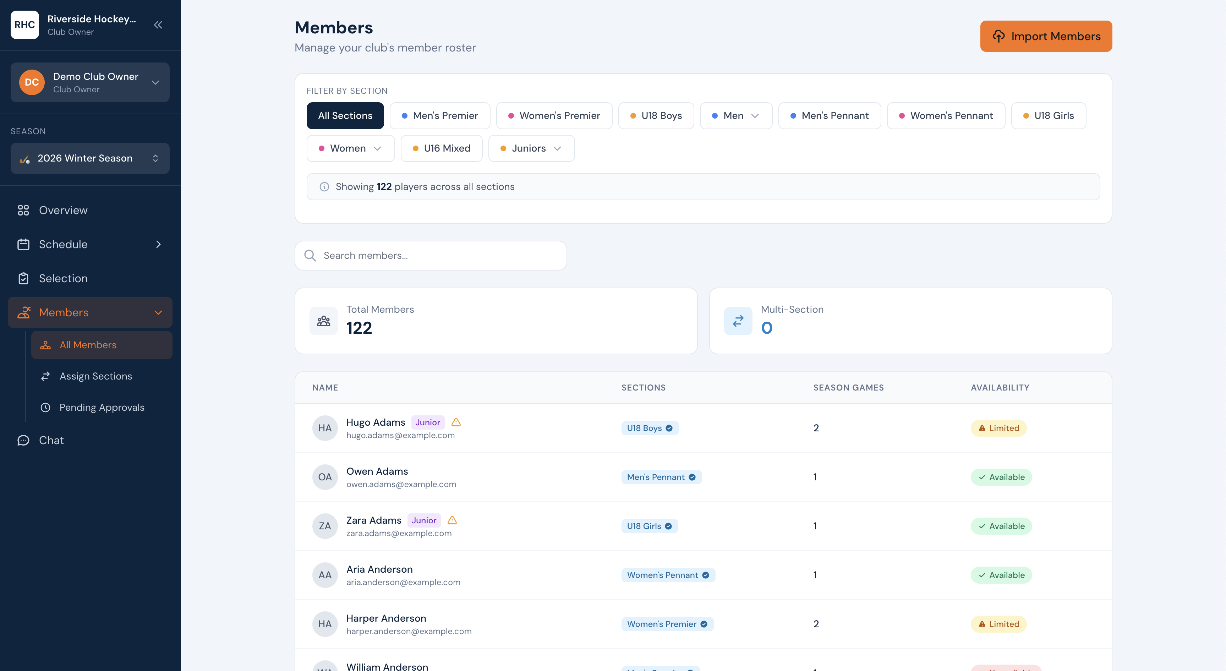Click the SECTIONS column header
This screenshot has width=1226, height=671.
pos(644,388)
